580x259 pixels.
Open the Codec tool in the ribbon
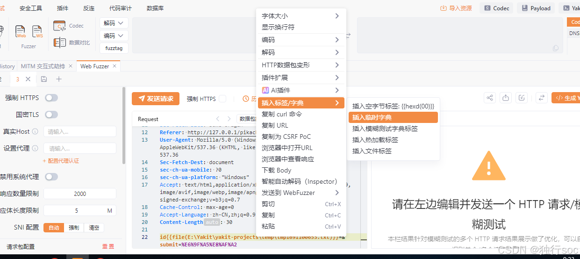pyautogui.click(x=68, y=26)
